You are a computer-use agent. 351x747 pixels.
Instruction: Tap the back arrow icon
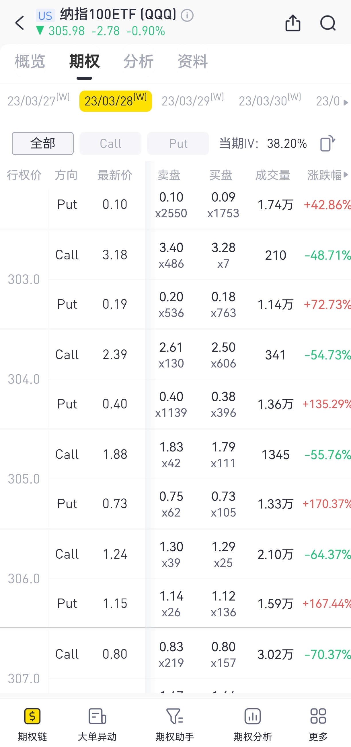[20, 23]
